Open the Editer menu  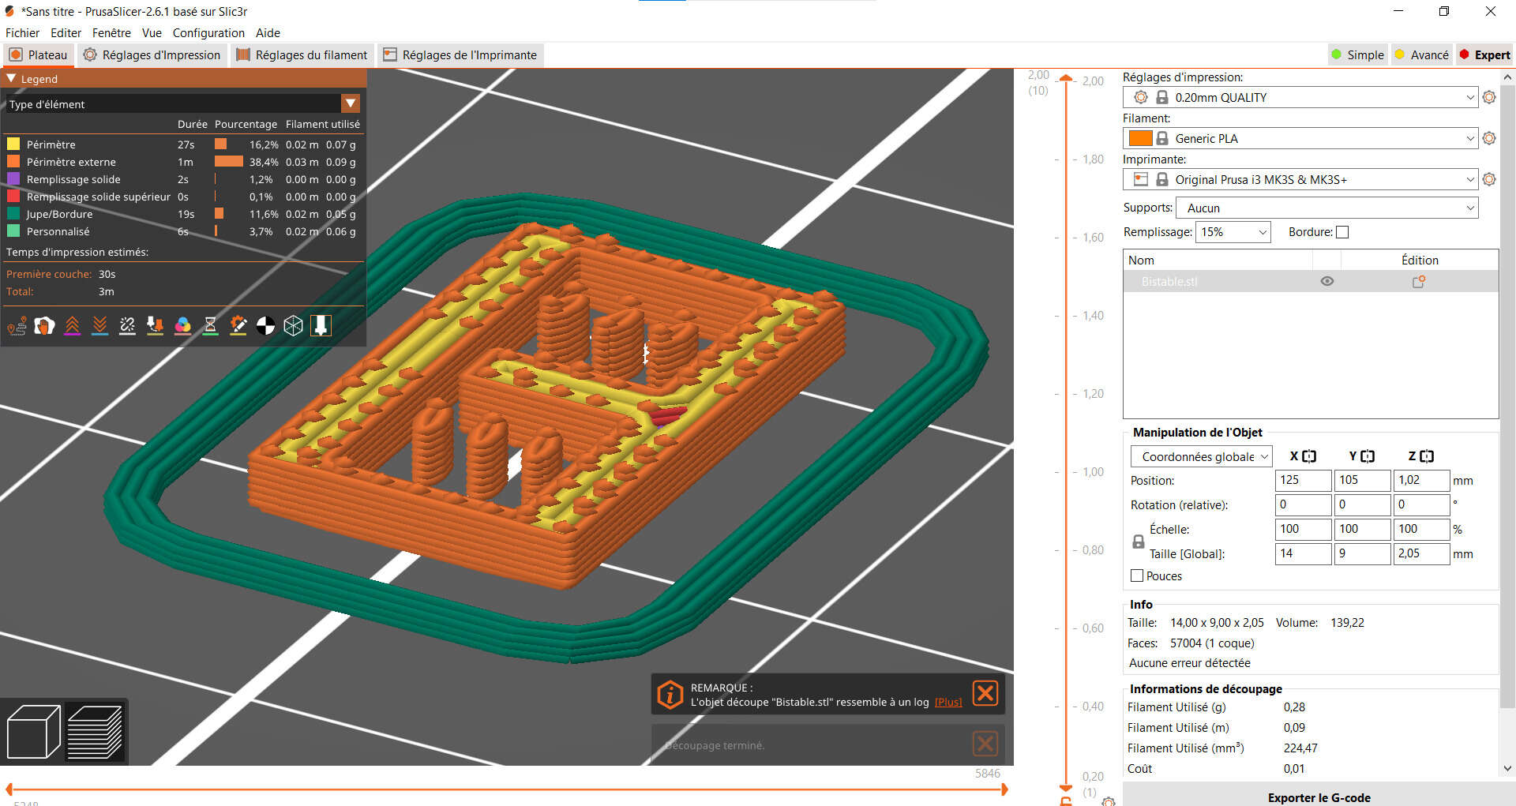click(66, 32)
